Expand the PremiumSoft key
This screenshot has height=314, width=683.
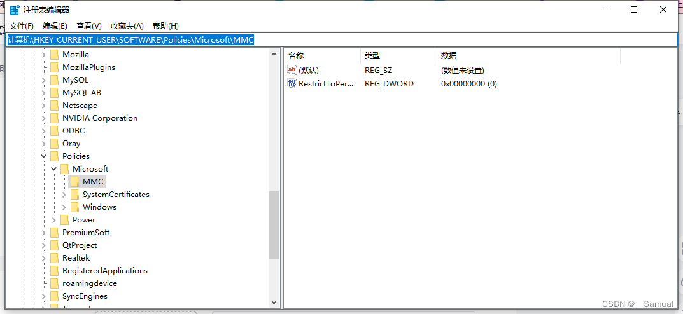[x=43, y=233]
